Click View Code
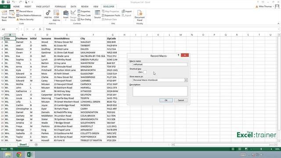 tap(84, 15)
